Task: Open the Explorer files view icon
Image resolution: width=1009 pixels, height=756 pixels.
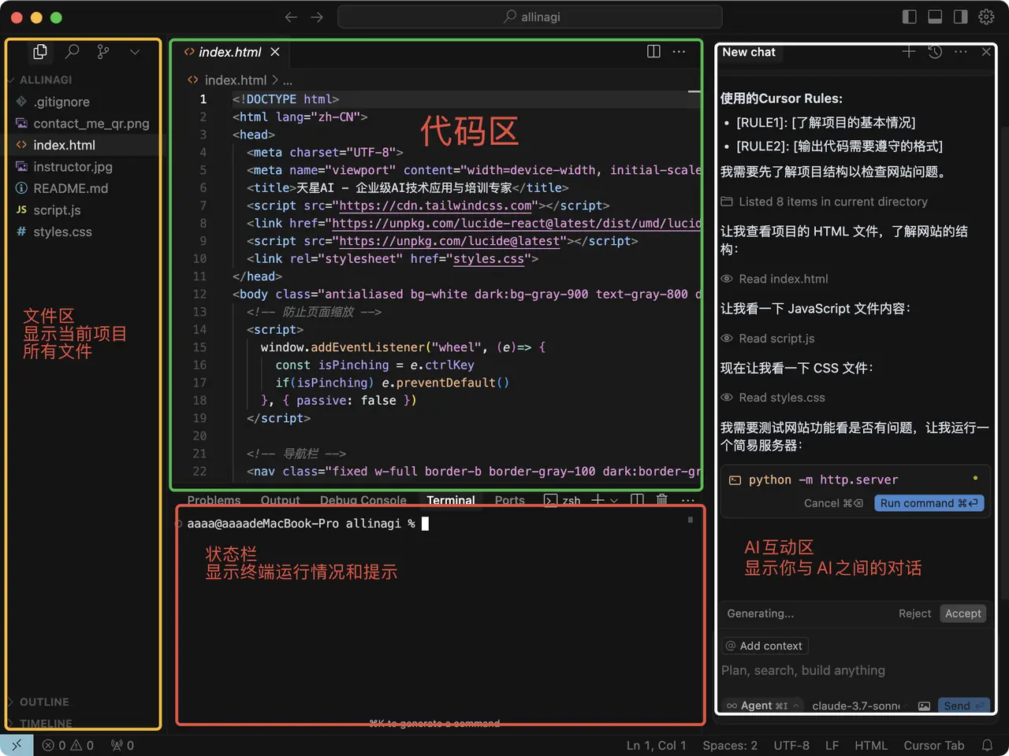Action: pyautogui.click(x=40, y=52)
